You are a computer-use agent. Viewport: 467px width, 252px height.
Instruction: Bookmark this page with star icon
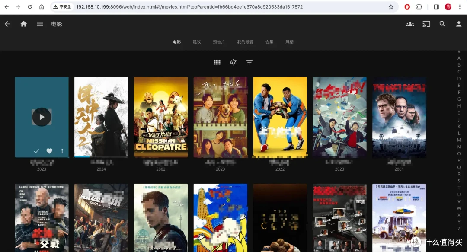(x=391, y=7)
